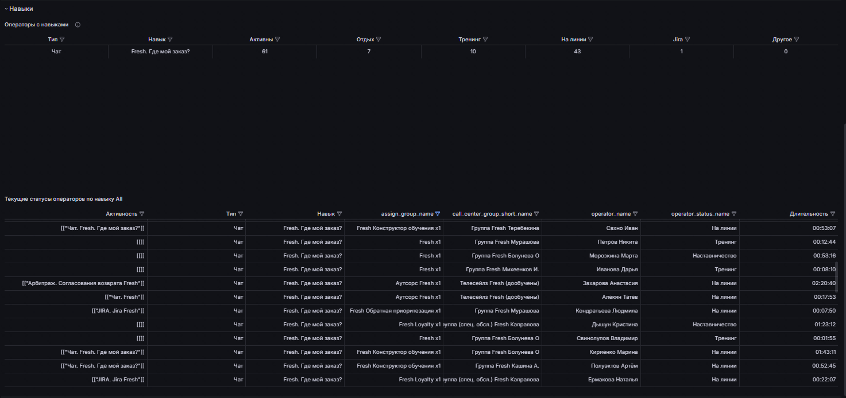Click Fresh Loyalty x1 in Дышун row

pyautogui.click(x=420, y=325)
